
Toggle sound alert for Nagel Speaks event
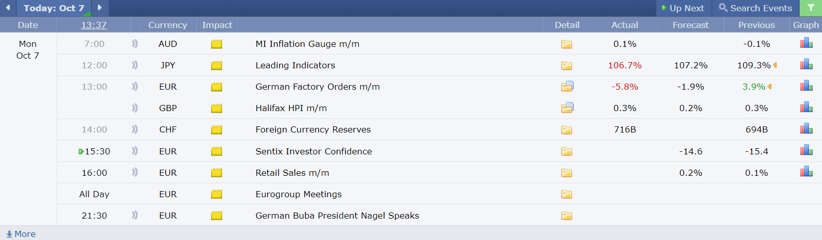coord(135,215)
